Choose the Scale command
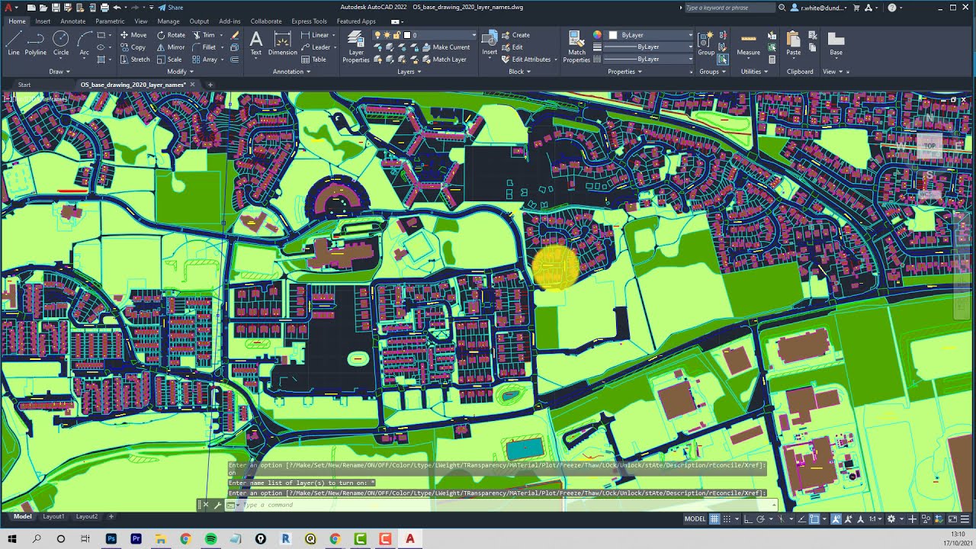Image resolution: width=976 pixels, height=549 pixels. [169, 59]
